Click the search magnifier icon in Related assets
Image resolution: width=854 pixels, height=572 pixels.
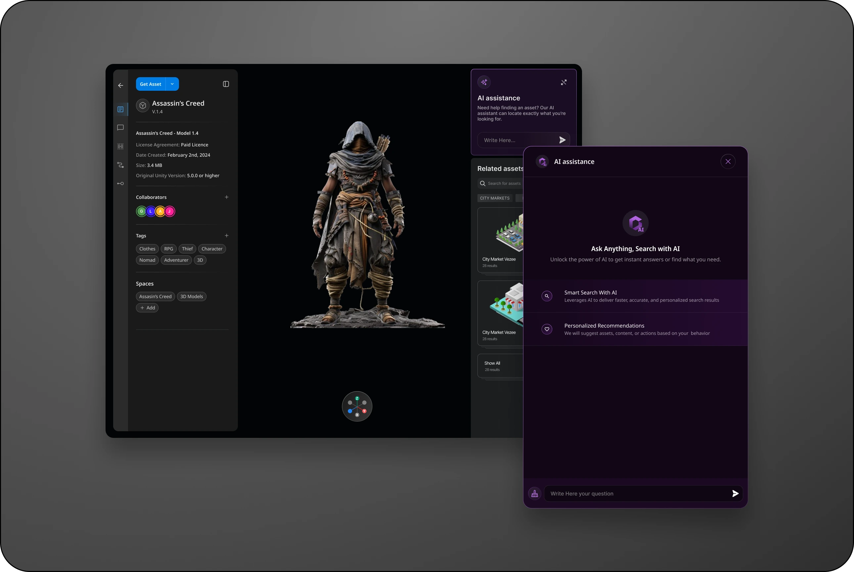(483, 183)
